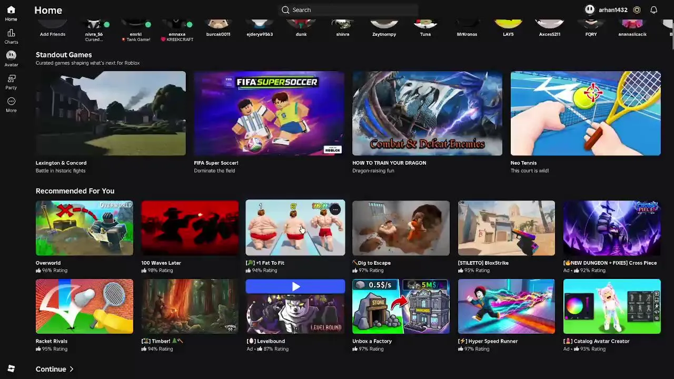This screenshot has width=674, height=379.
Task: Open the Home sidebar icon
Action: tap(11, 10)
